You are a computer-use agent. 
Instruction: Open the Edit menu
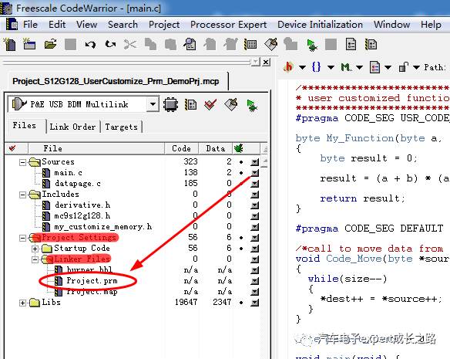coord(57,25)
